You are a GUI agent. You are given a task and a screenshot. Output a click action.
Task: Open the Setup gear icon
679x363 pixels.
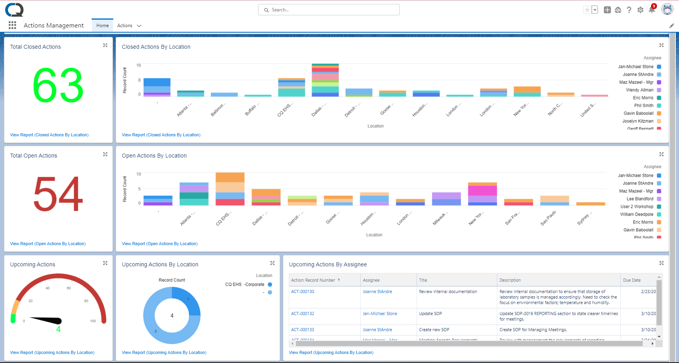point(640,9)
